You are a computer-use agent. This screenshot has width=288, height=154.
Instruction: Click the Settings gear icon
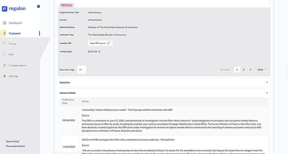(x=5, y=76)
